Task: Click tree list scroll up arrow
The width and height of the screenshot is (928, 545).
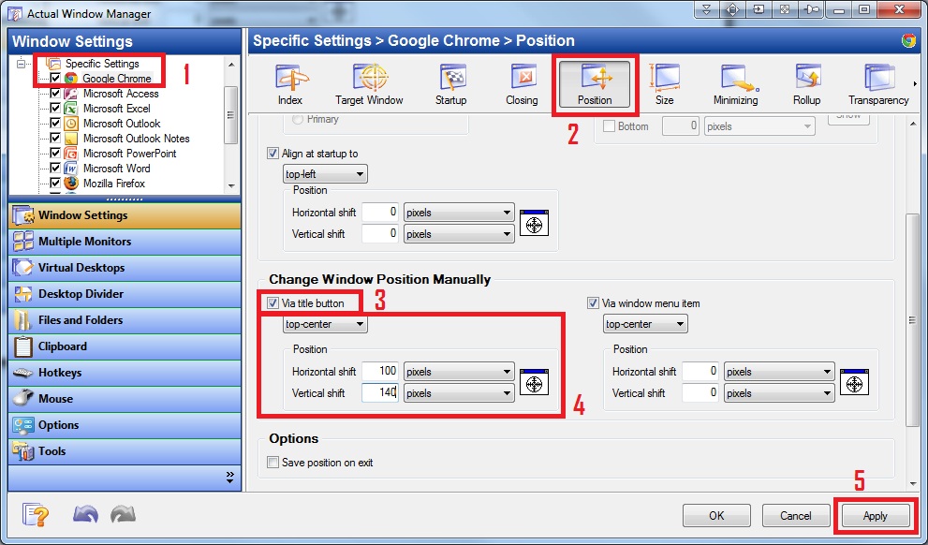Action: (231, 65)
